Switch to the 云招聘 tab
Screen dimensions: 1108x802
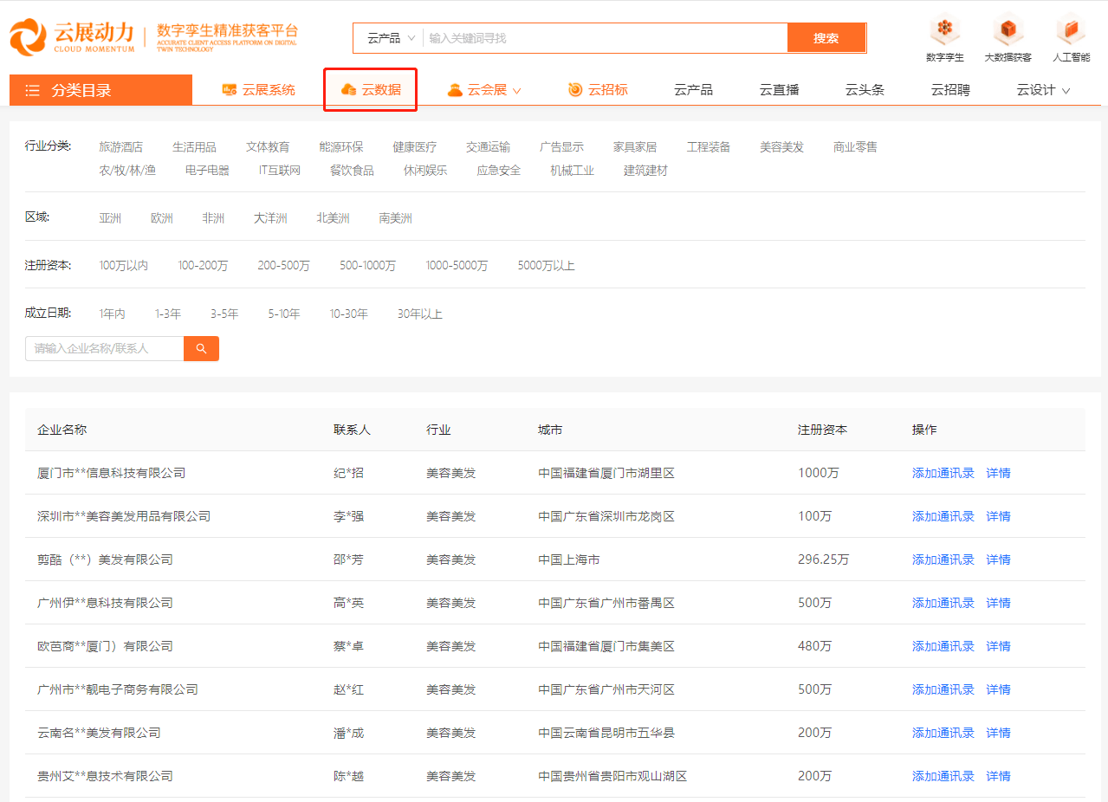(x=949, y=89)
